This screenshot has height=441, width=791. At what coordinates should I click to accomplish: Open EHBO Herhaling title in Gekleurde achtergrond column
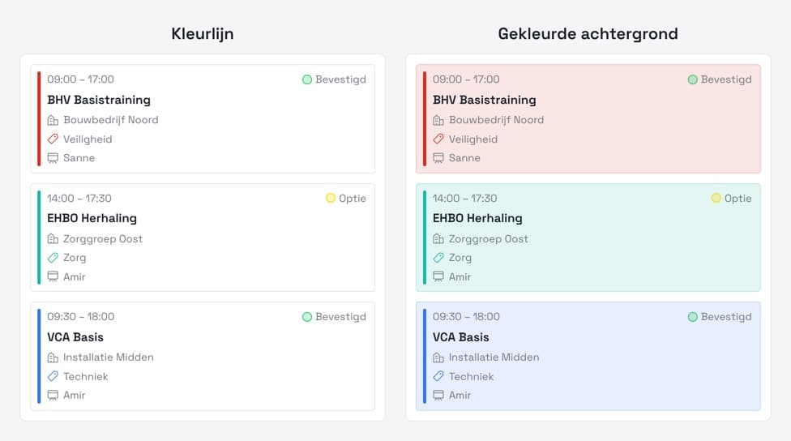coord(477,219)
